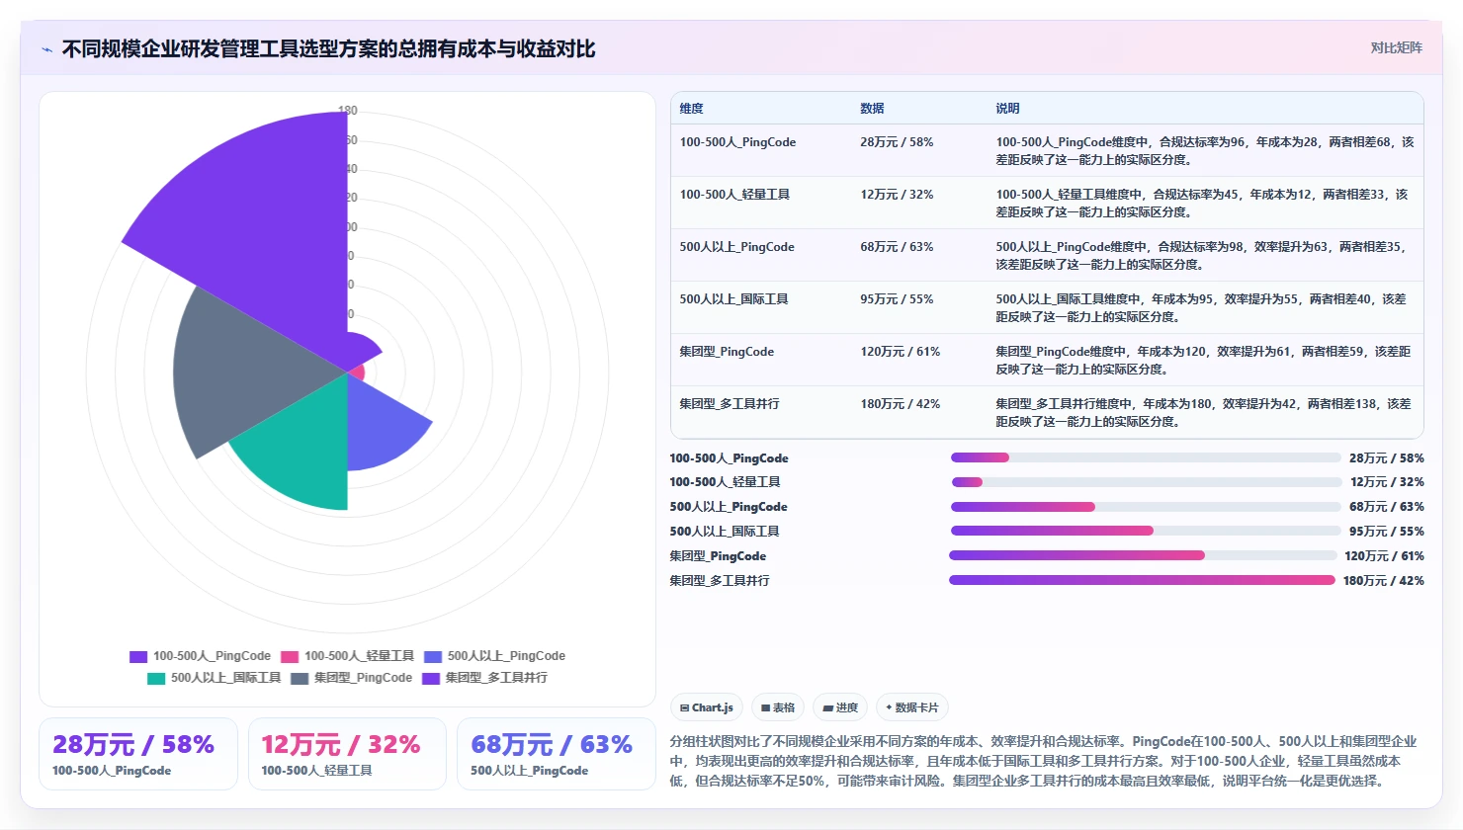Click the small icon before the page title
Viewport: 1463px width, 830px height.
click(46, 49)
